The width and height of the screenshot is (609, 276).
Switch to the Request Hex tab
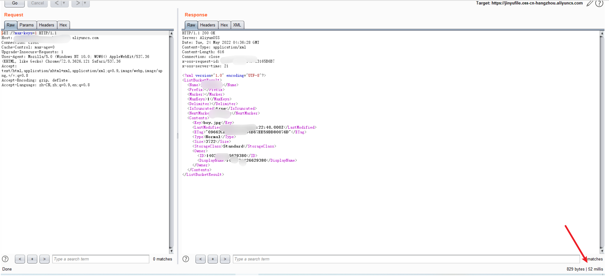63,25
